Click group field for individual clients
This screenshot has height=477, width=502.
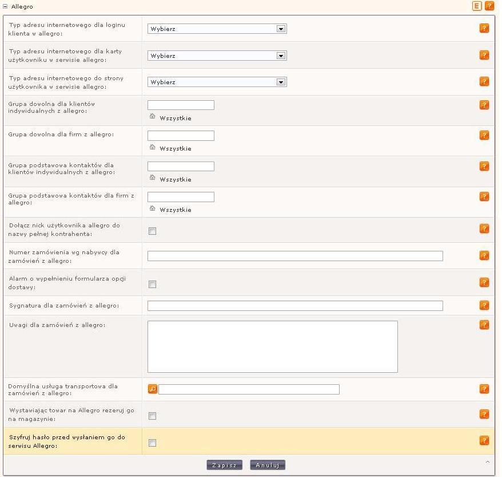coord(181,105)
